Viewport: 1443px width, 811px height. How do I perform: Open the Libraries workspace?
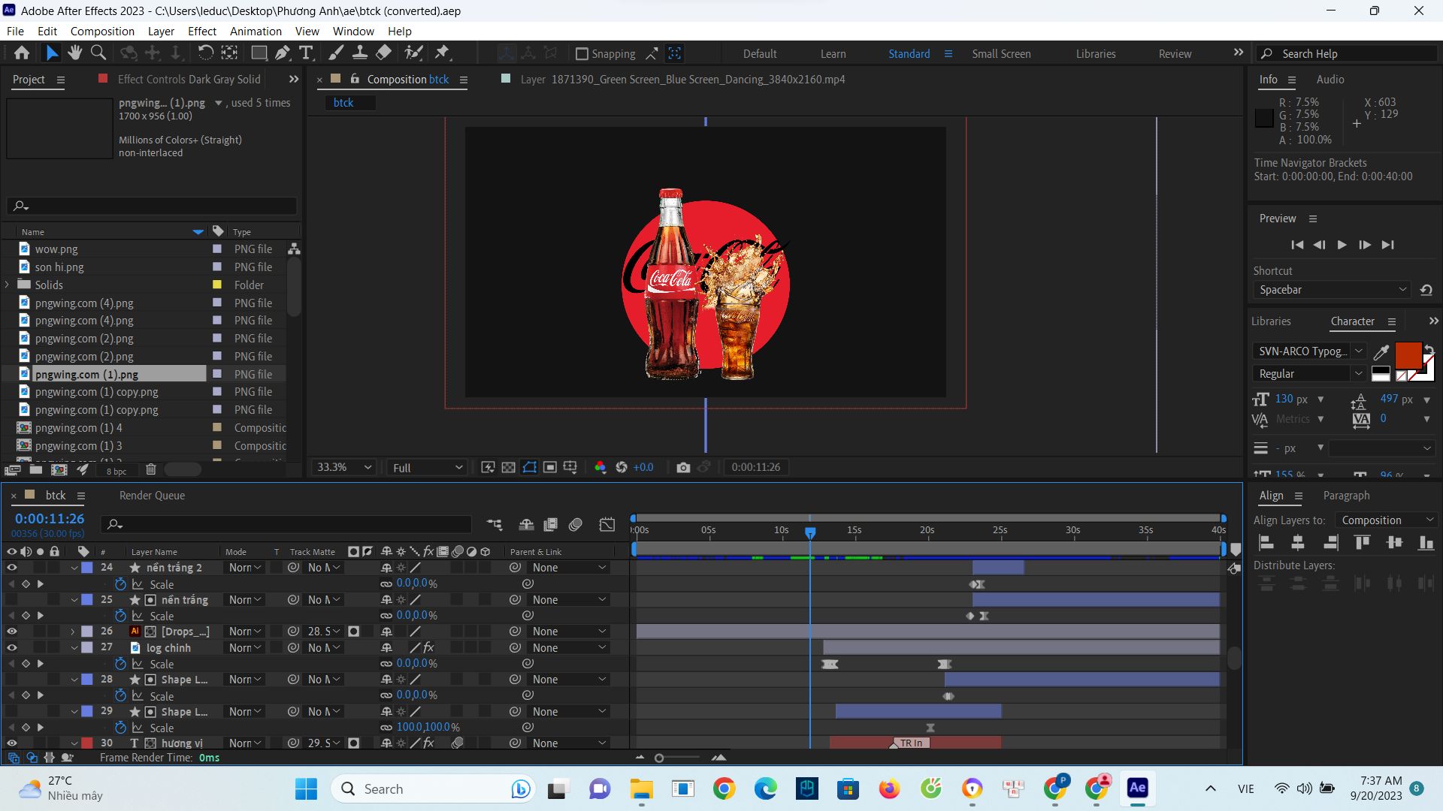1096,54
